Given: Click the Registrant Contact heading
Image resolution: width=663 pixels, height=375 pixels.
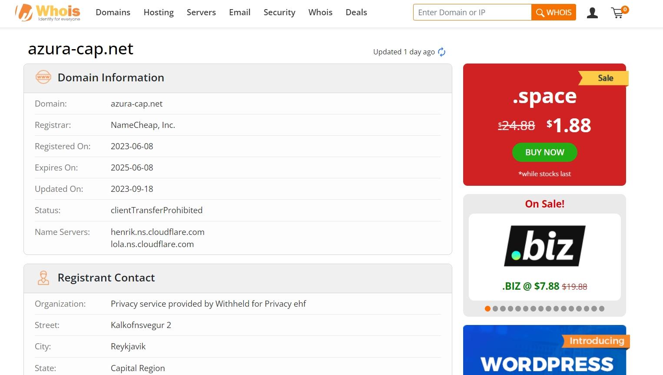Looking at the screenshot, I should (x=106, y=278).
